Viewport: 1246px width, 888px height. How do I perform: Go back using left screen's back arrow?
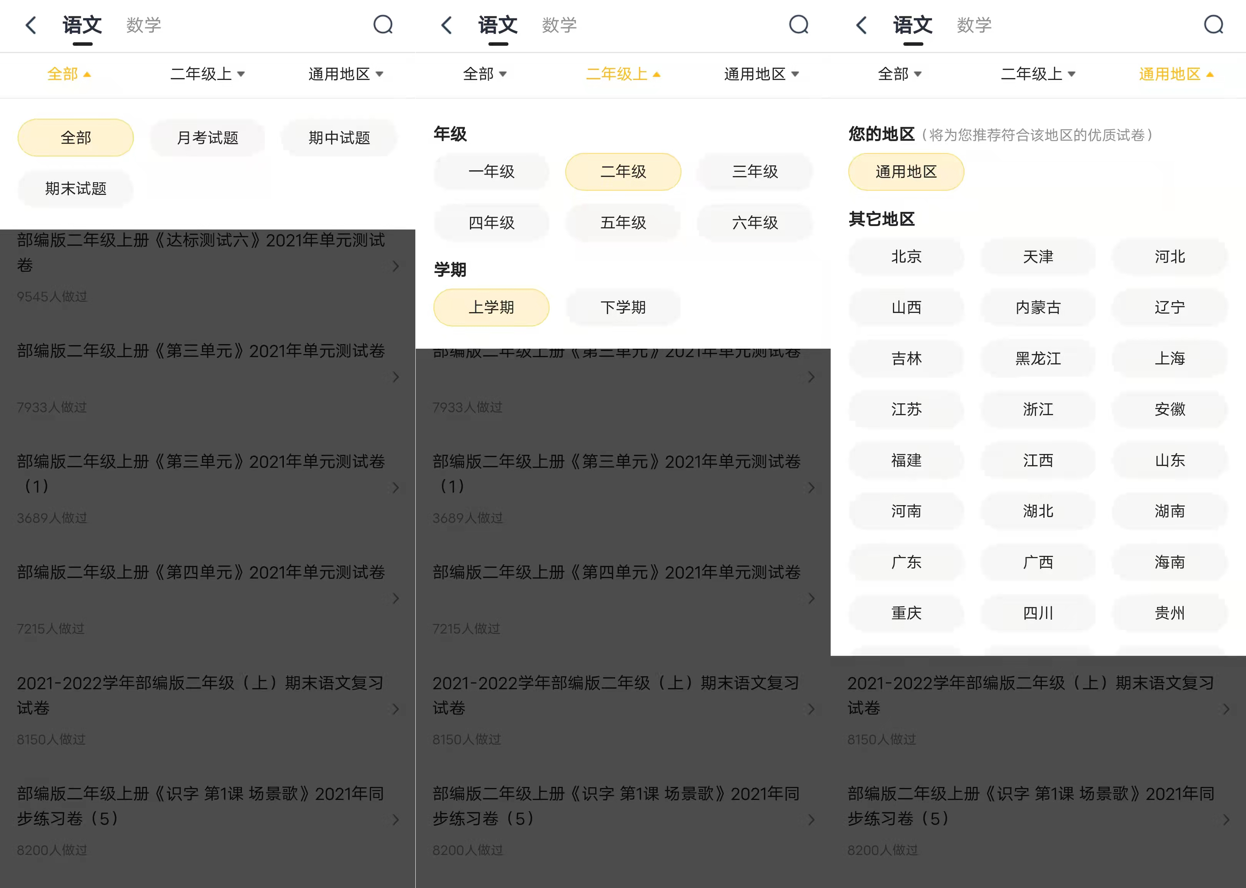(31, 25)
